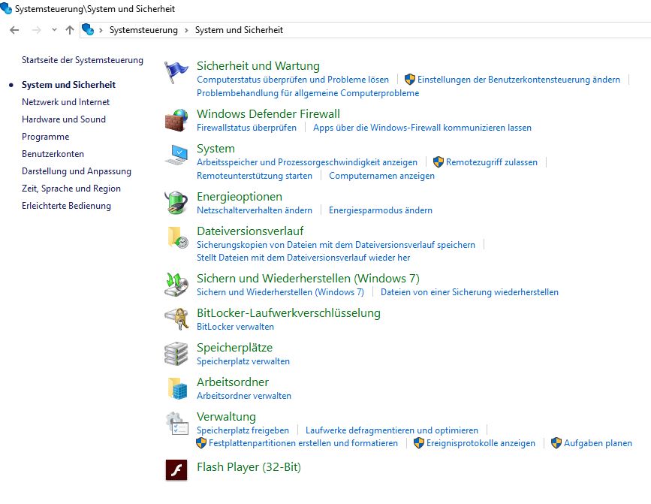
Task: Select System und Sicherheit in the sidebar
Action: [x=69, y=85]
